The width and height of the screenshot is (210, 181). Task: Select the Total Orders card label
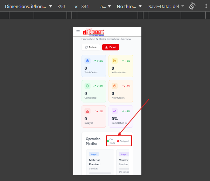tap(91, 73)
